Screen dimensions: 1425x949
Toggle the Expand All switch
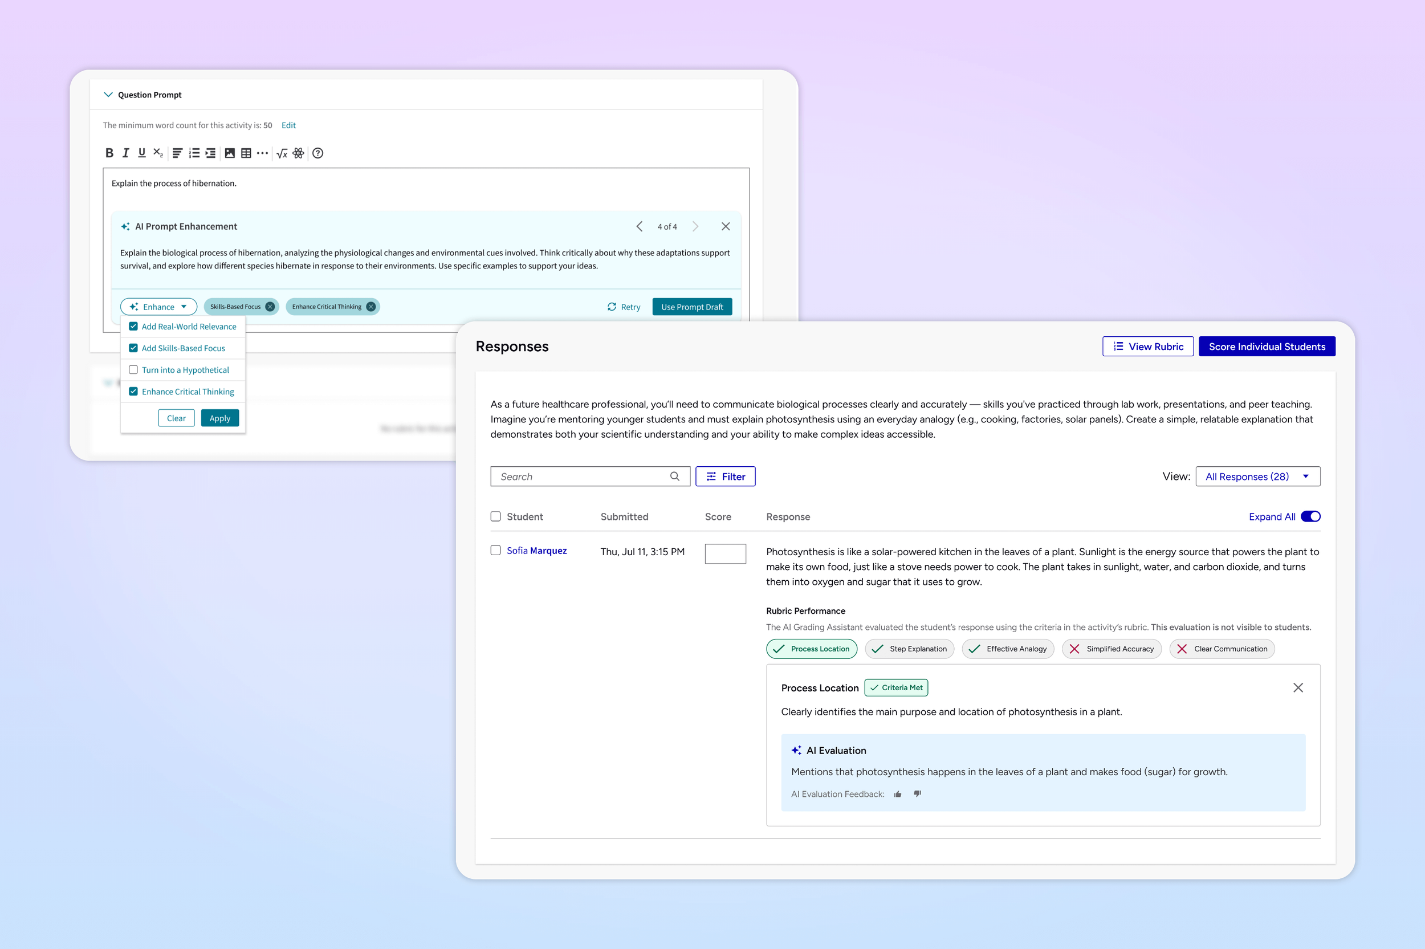(1310, 516)
